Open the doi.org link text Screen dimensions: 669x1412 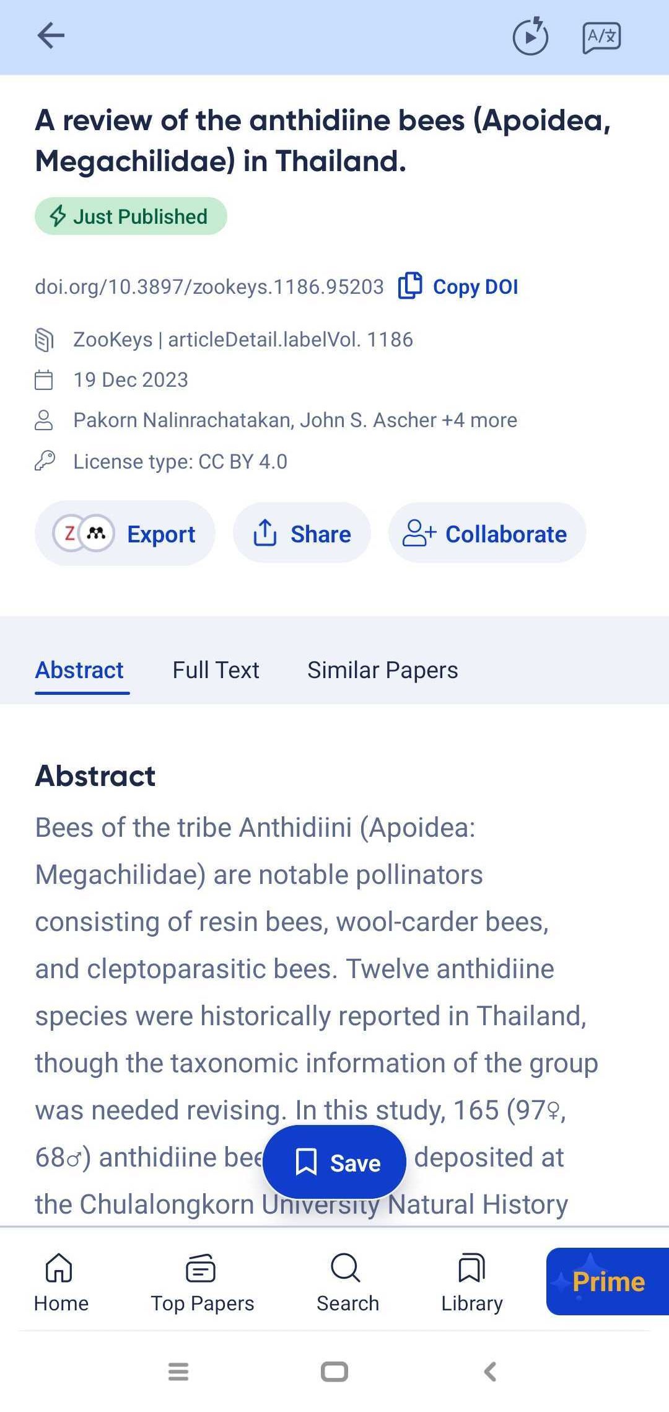(209, 286)
